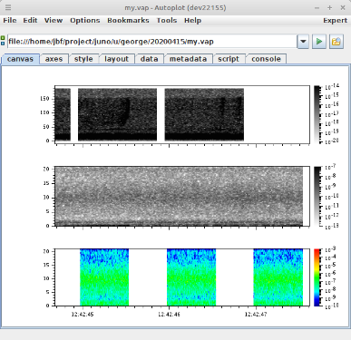Open the File menu
Screen dimensions: 351x340
click(x=10, y=21)
